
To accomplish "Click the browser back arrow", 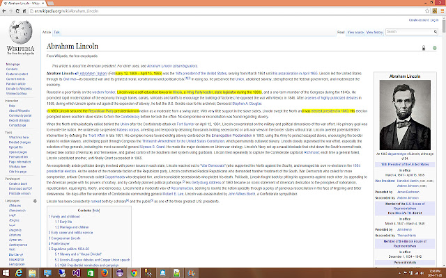I will 4,11.
